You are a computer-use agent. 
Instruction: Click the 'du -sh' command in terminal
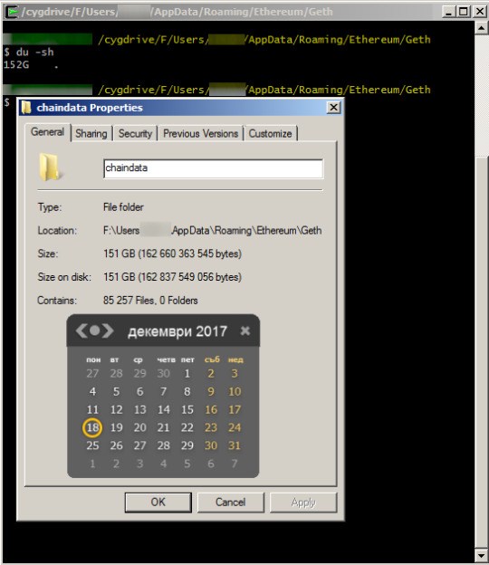(35, 53)
